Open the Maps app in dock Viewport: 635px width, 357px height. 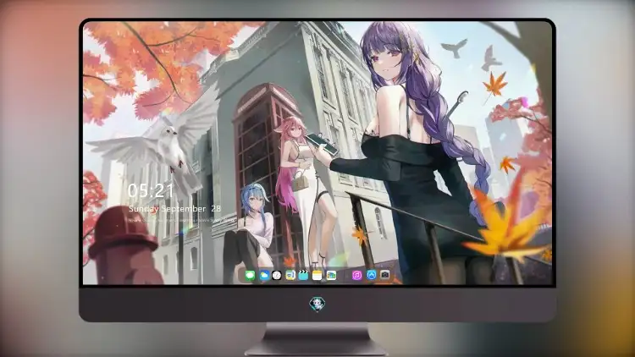click(290, 276)
